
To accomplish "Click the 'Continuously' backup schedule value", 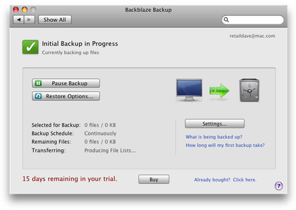I will [x=100, y=133].
